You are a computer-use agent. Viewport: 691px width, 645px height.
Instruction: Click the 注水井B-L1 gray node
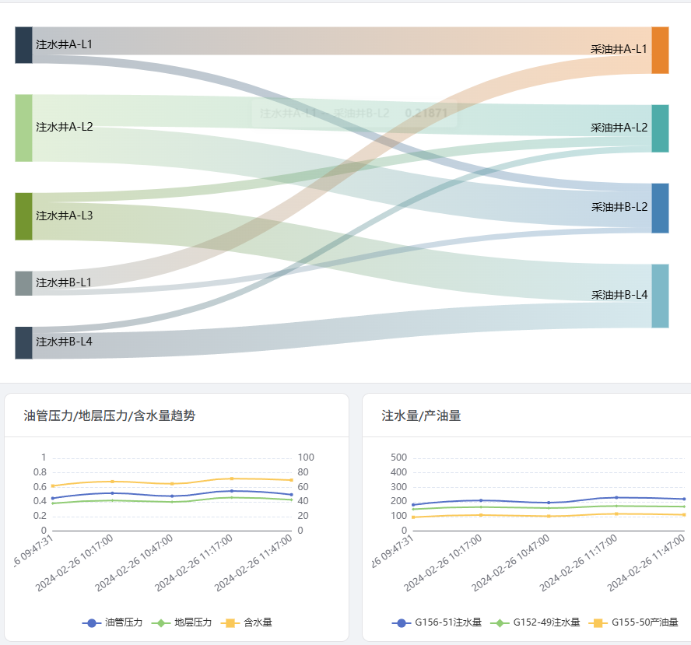[x=24, y=283]
